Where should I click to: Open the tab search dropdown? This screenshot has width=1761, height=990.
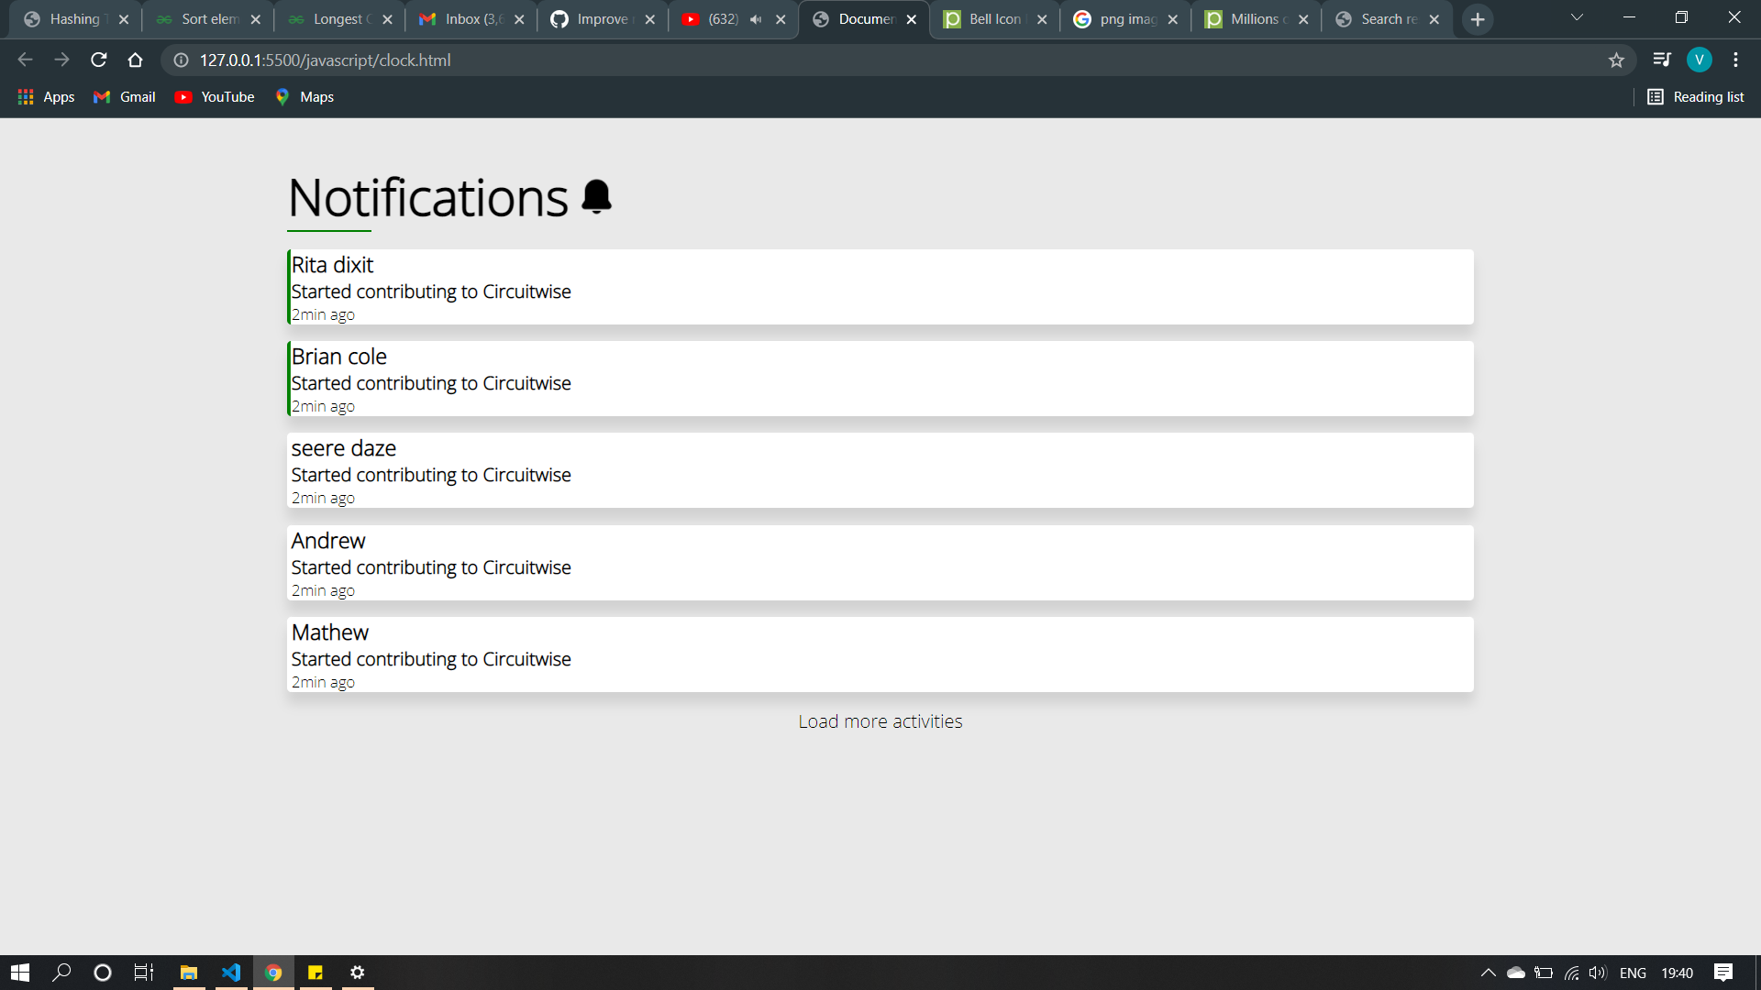click(1576, 16)
